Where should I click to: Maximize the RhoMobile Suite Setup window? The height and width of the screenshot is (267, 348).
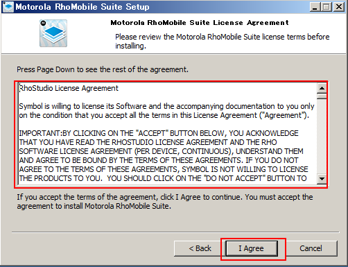click(x=326, y=7)
